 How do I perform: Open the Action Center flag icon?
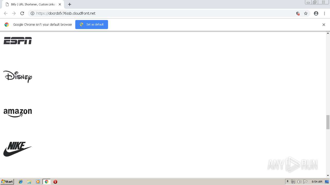click(306, 182)
